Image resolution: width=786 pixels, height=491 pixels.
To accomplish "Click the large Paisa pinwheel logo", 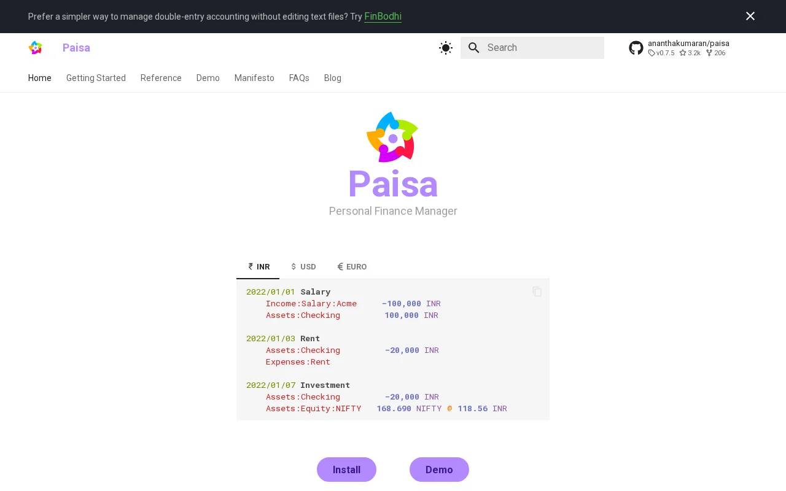I will click(393, 137).
